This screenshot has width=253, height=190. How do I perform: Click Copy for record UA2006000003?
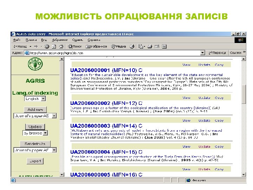(x=219, y=121)
